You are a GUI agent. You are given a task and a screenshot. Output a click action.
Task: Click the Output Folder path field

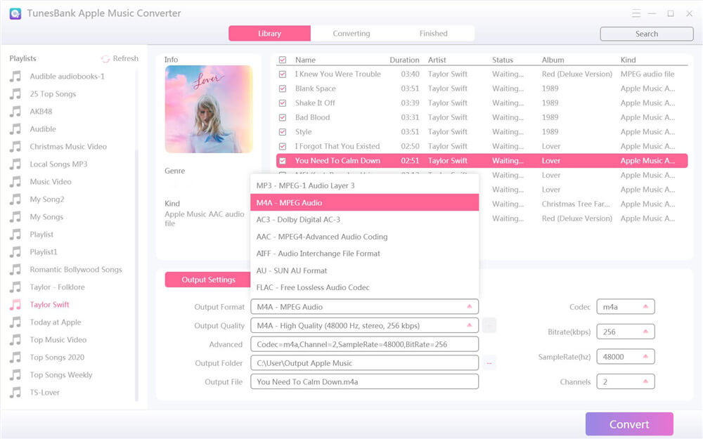coord(364,363)
